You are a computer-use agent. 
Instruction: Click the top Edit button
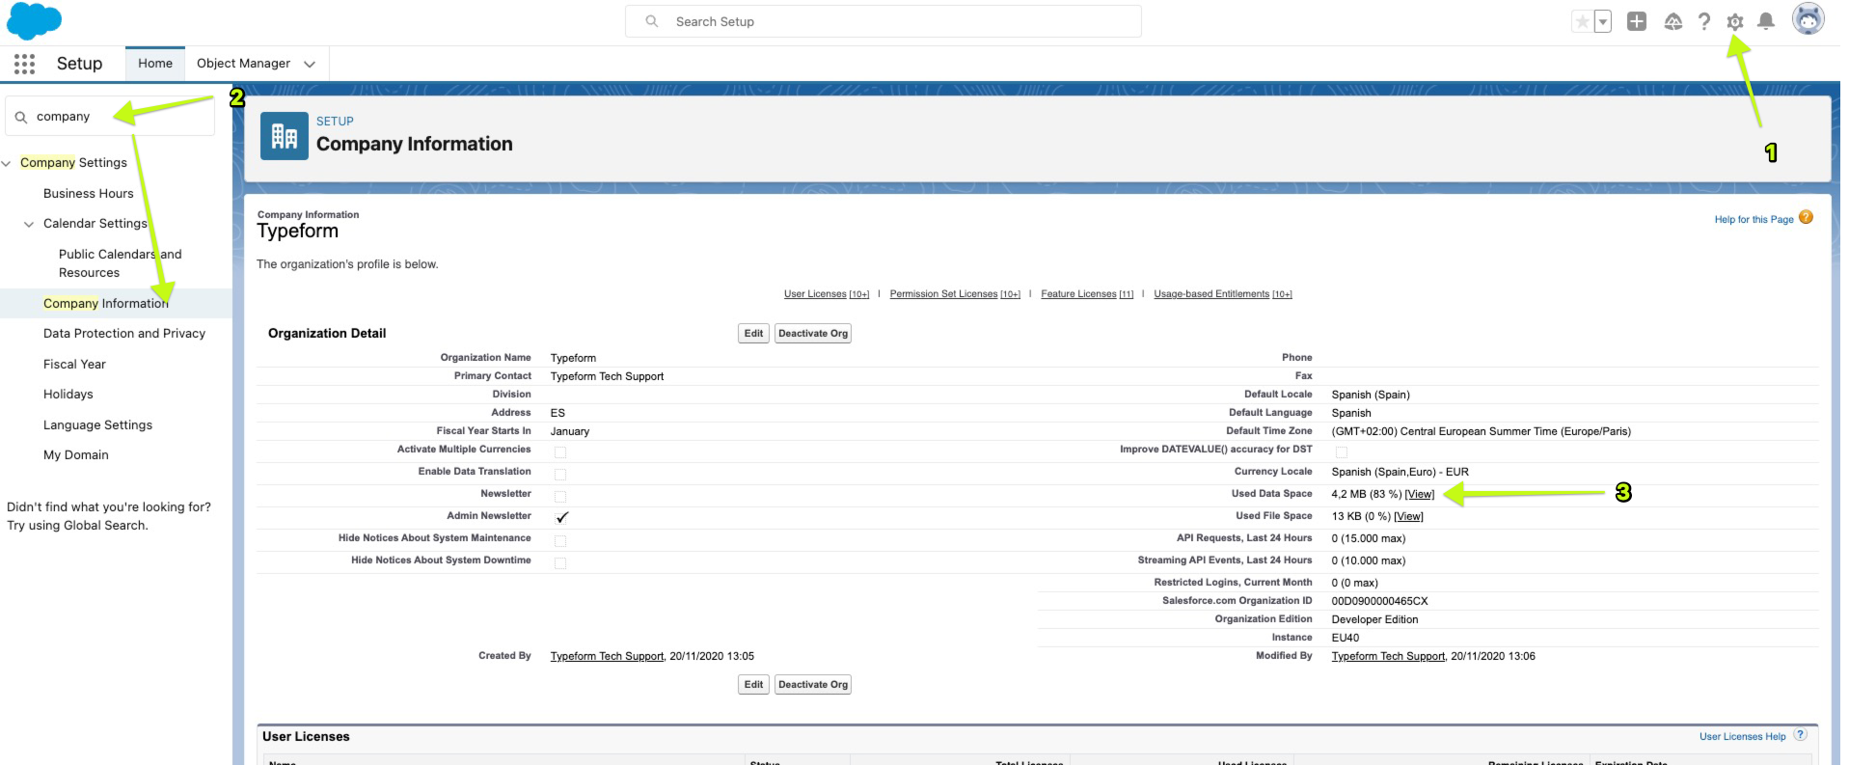tap(753, 334)
